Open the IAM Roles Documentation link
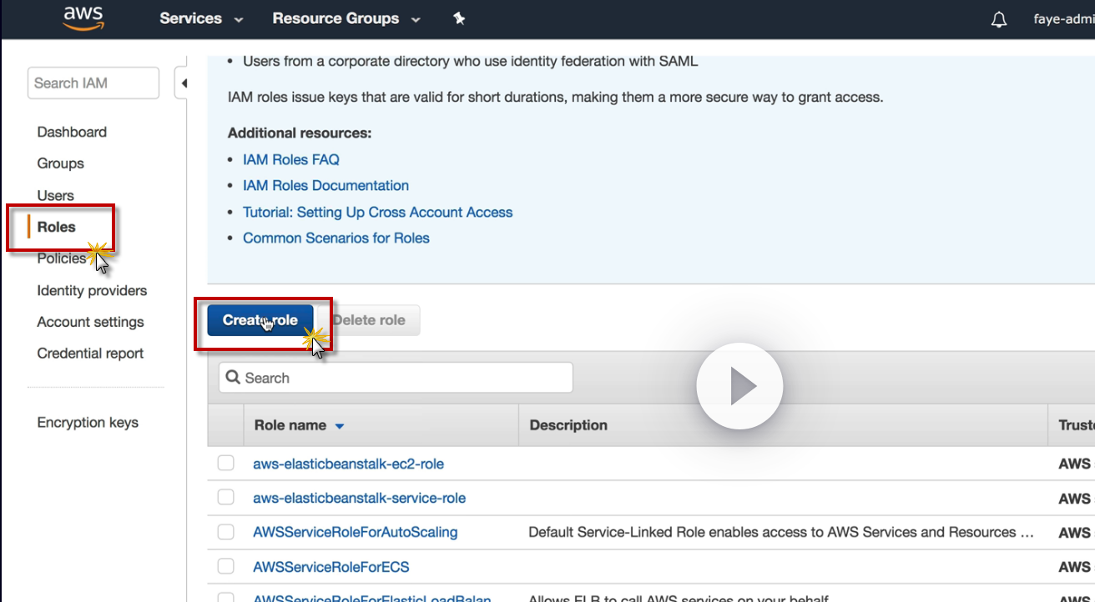 (x=326, y=185)
